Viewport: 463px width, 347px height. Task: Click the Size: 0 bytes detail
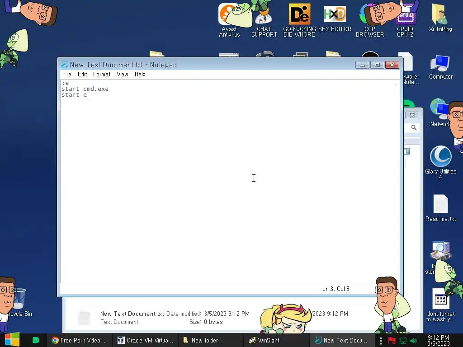tap(206, 322)
